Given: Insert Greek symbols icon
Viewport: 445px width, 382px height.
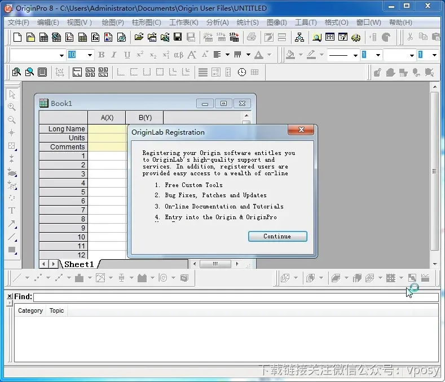Looking at the screenshot, I should coord(179,55).
